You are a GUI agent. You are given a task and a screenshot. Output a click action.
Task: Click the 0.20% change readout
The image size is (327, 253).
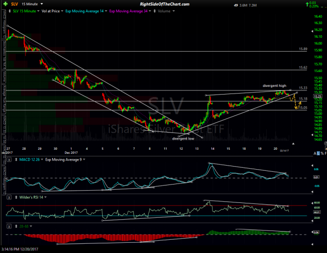[x=314, y=7]
